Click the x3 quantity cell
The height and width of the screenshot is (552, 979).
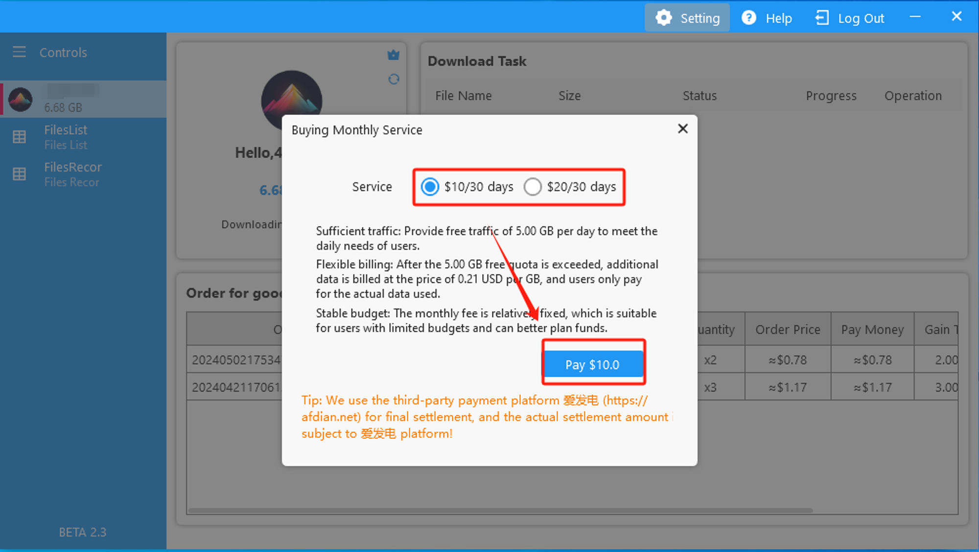coord(710,387)
